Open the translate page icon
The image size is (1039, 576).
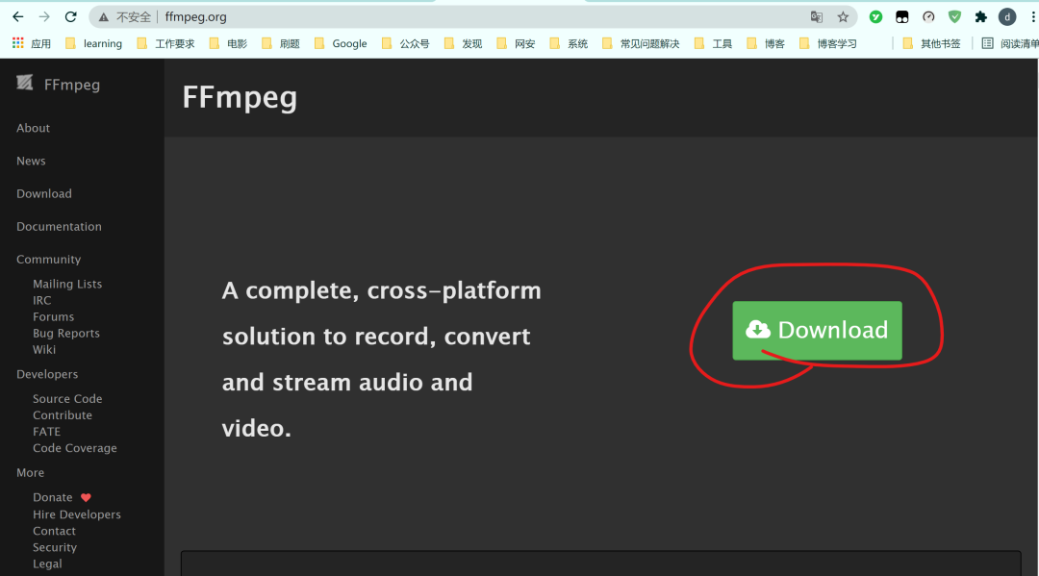(x=817, y=17)
